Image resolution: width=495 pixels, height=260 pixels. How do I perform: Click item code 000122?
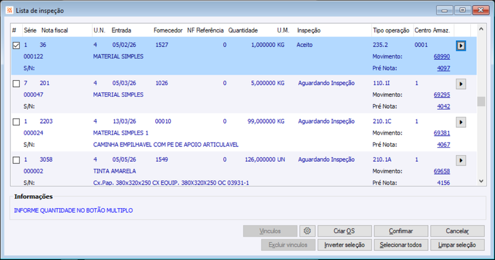(33, 57)
